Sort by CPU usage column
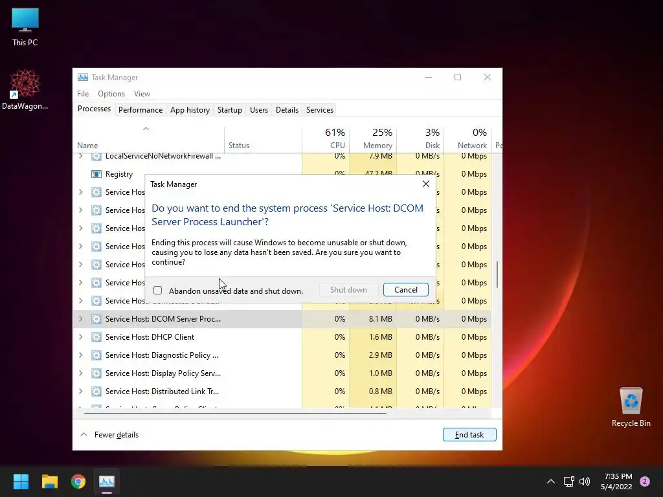The width and height of the screenshot is (663, 497). [x=326, y=140]
